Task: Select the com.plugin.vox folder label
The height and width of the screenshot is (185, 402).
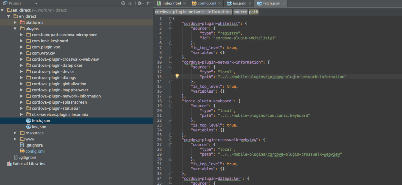Action: coord(46,47)
